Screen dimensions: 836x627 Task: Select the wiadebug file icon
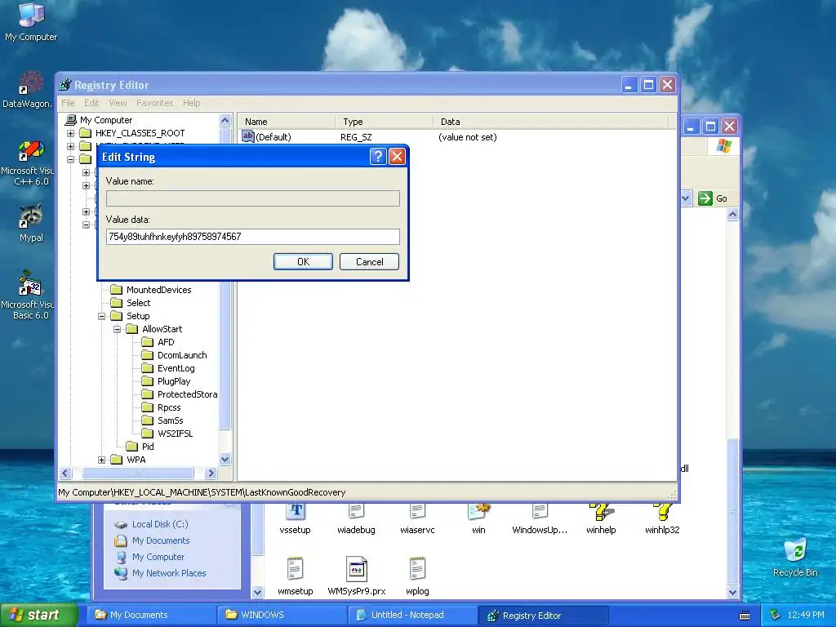pos(356,511)
